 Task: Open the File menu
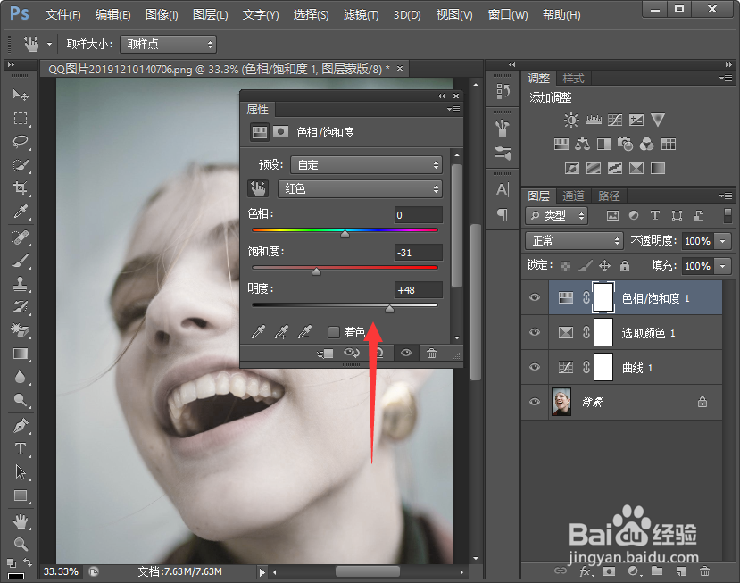point(62,14)
